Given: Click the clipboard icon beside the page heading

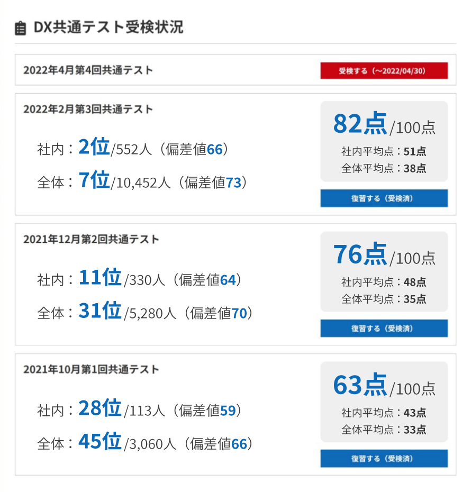Looking at the screenshot, I should pyautogui.click(x=20, y=28).
